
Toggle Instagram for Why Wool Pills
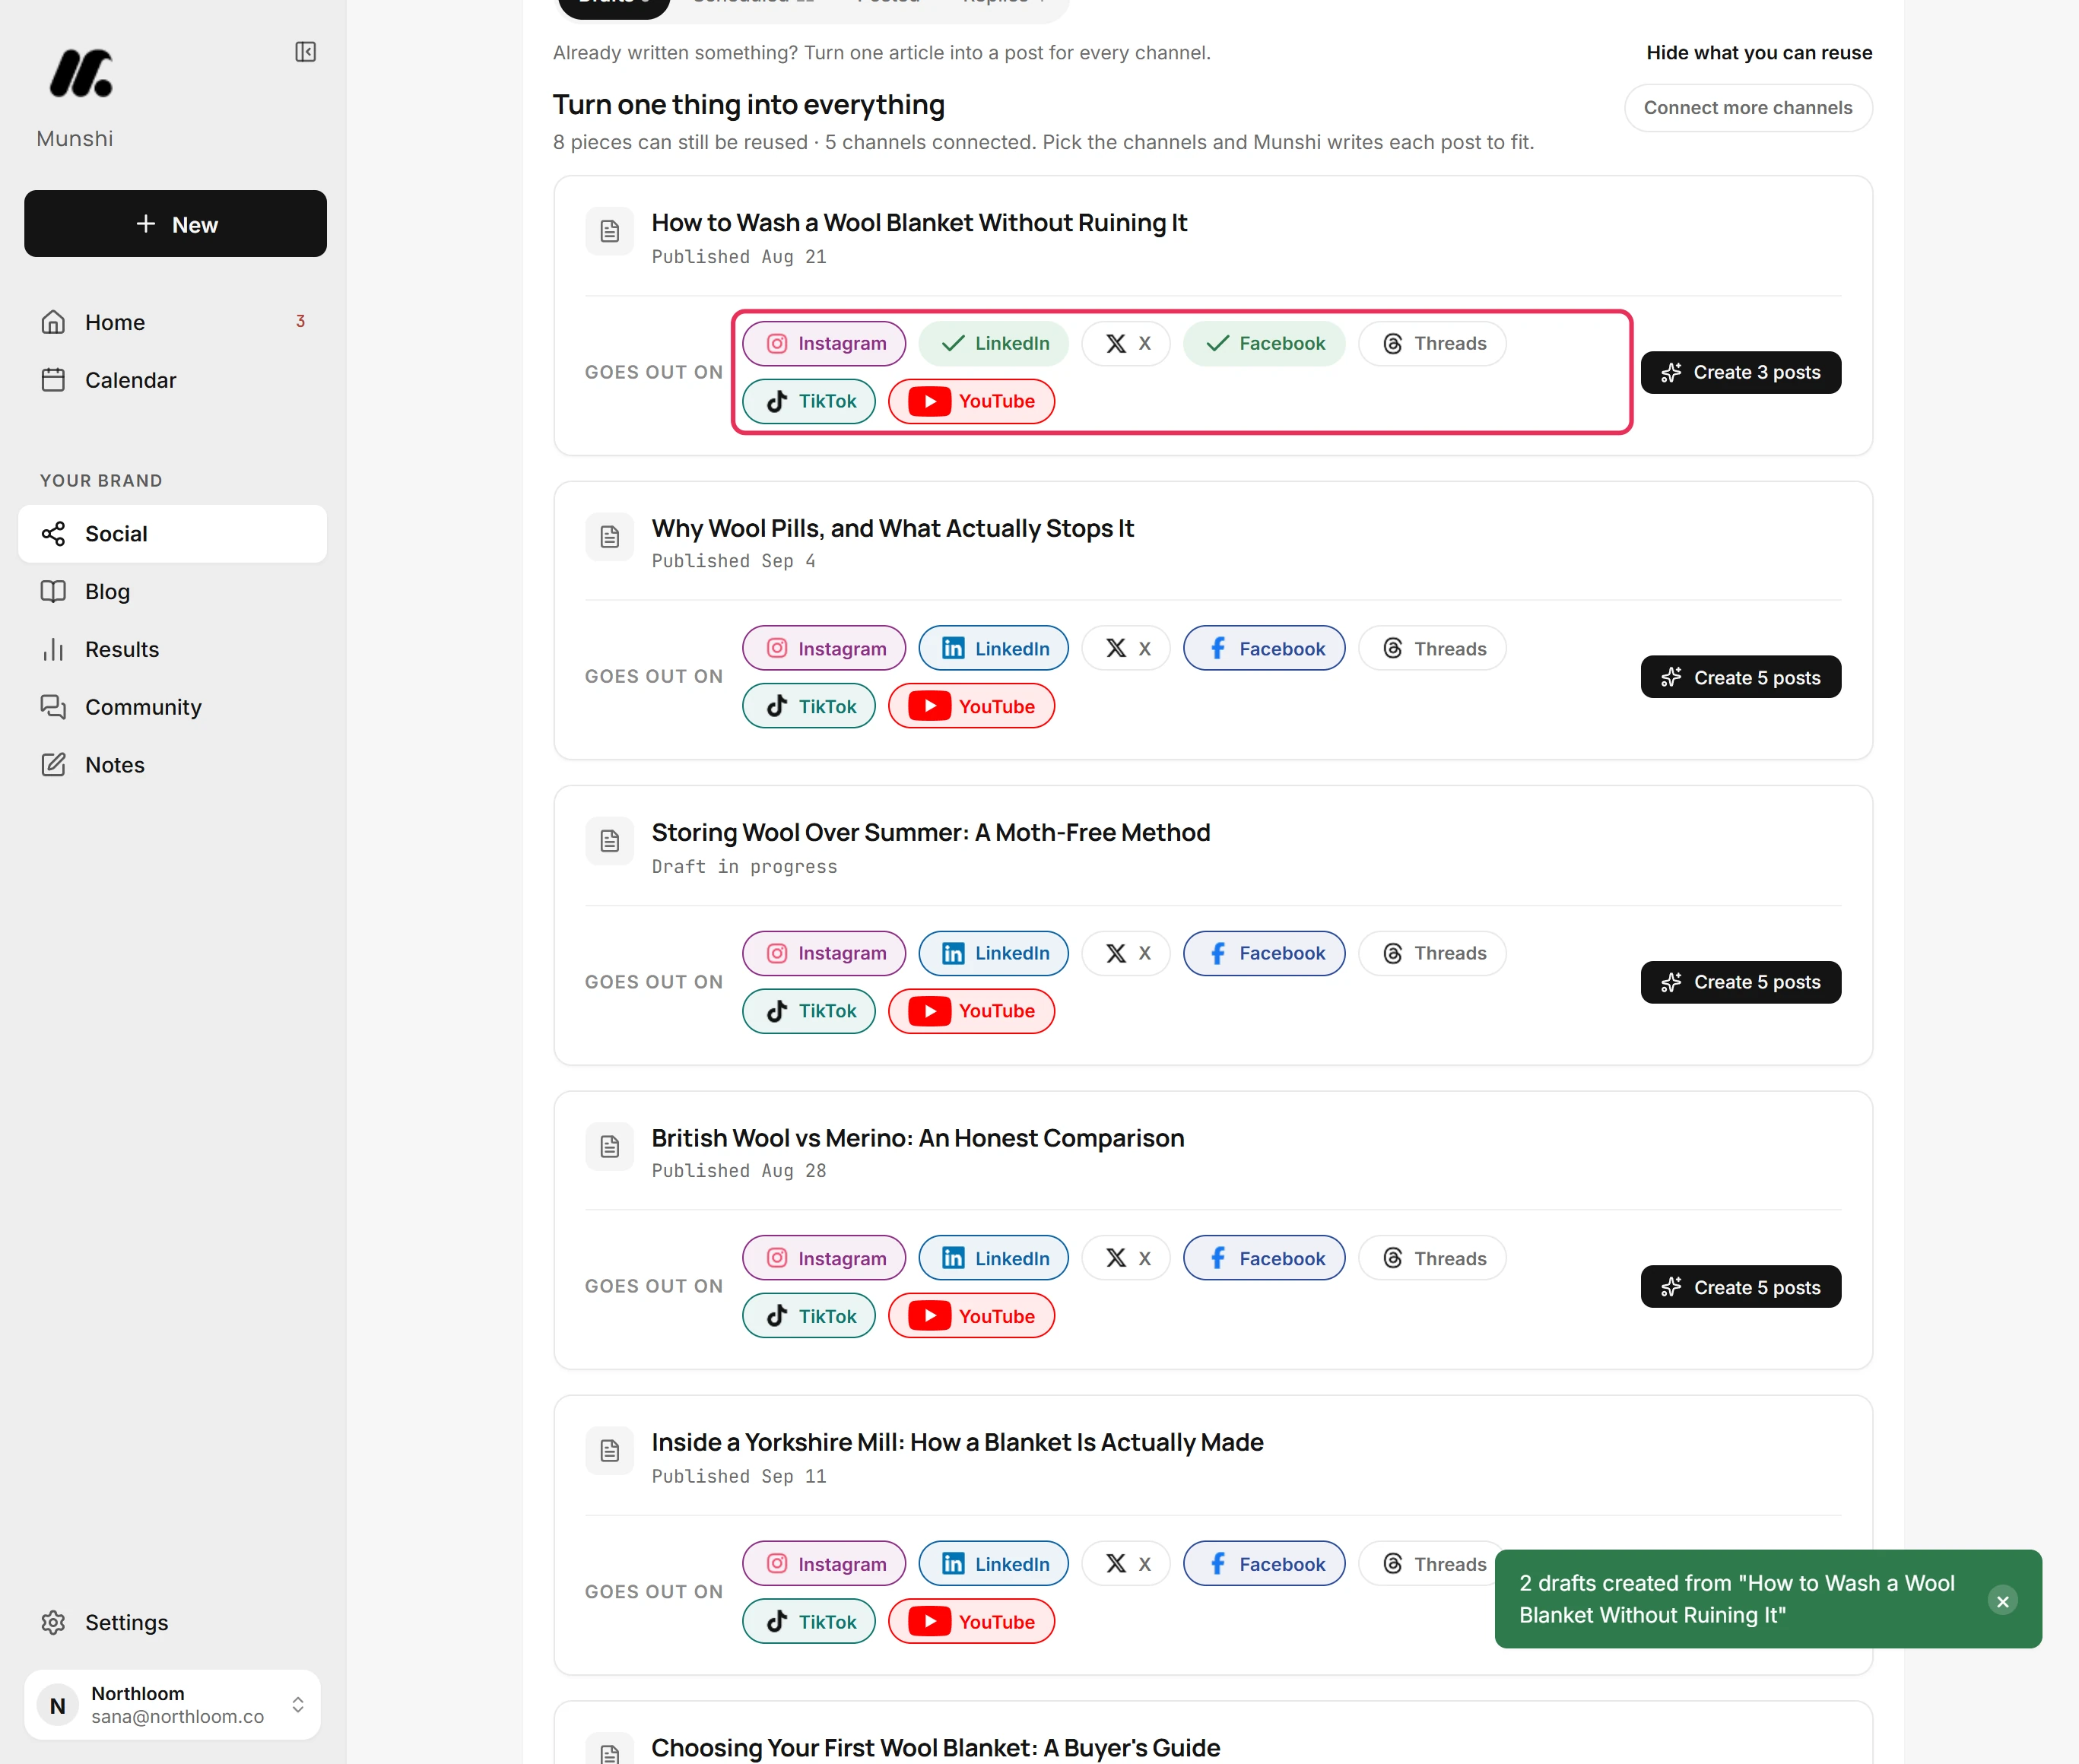click(824, 649)
